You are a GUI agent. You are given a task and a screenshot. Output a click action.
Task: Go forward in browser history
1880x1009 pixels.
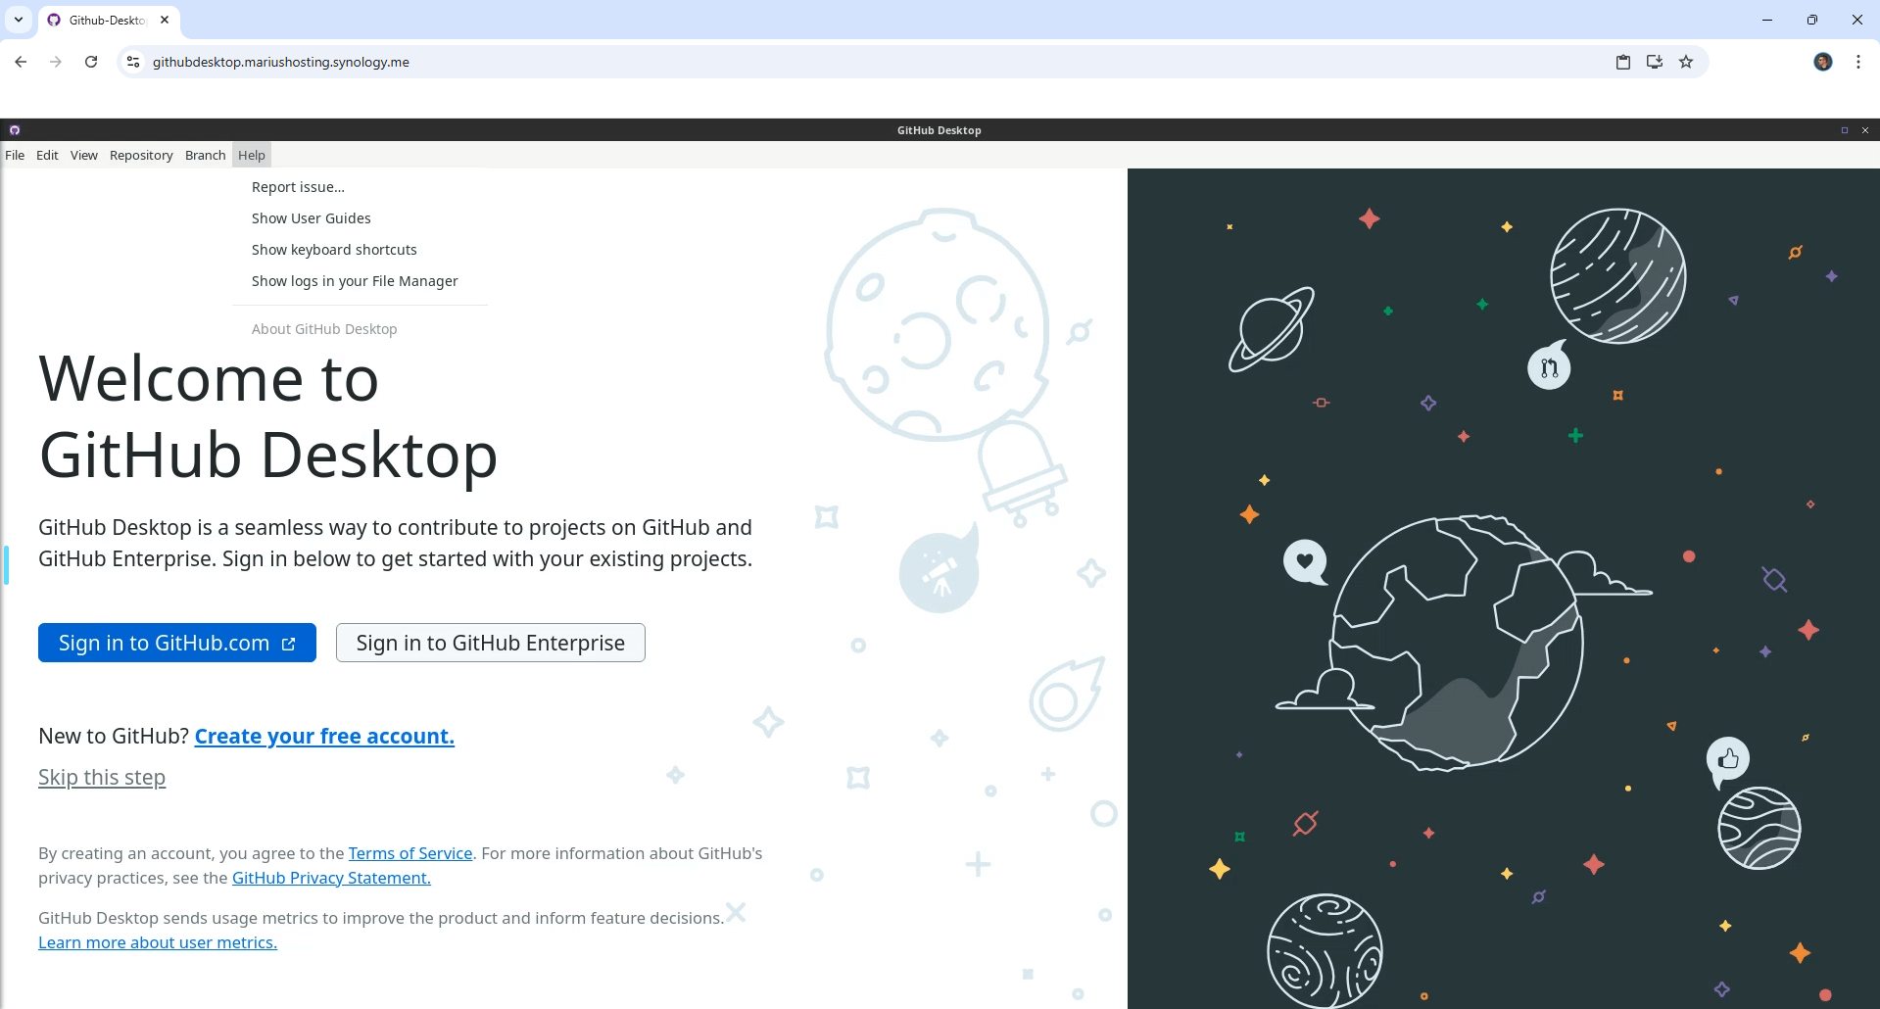point(56,62)
